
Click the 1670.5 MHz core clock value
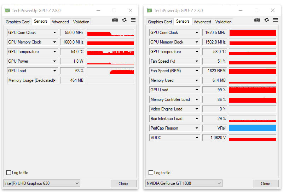click(215, 33)
